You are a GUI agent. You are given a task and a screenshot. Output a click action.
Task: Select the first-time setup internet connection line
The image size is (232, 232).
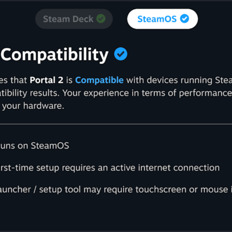coord(110,168)
